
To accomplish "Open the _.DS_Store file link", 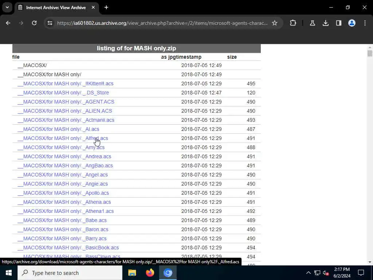I will pyautogui.click(x=63, y=93).
